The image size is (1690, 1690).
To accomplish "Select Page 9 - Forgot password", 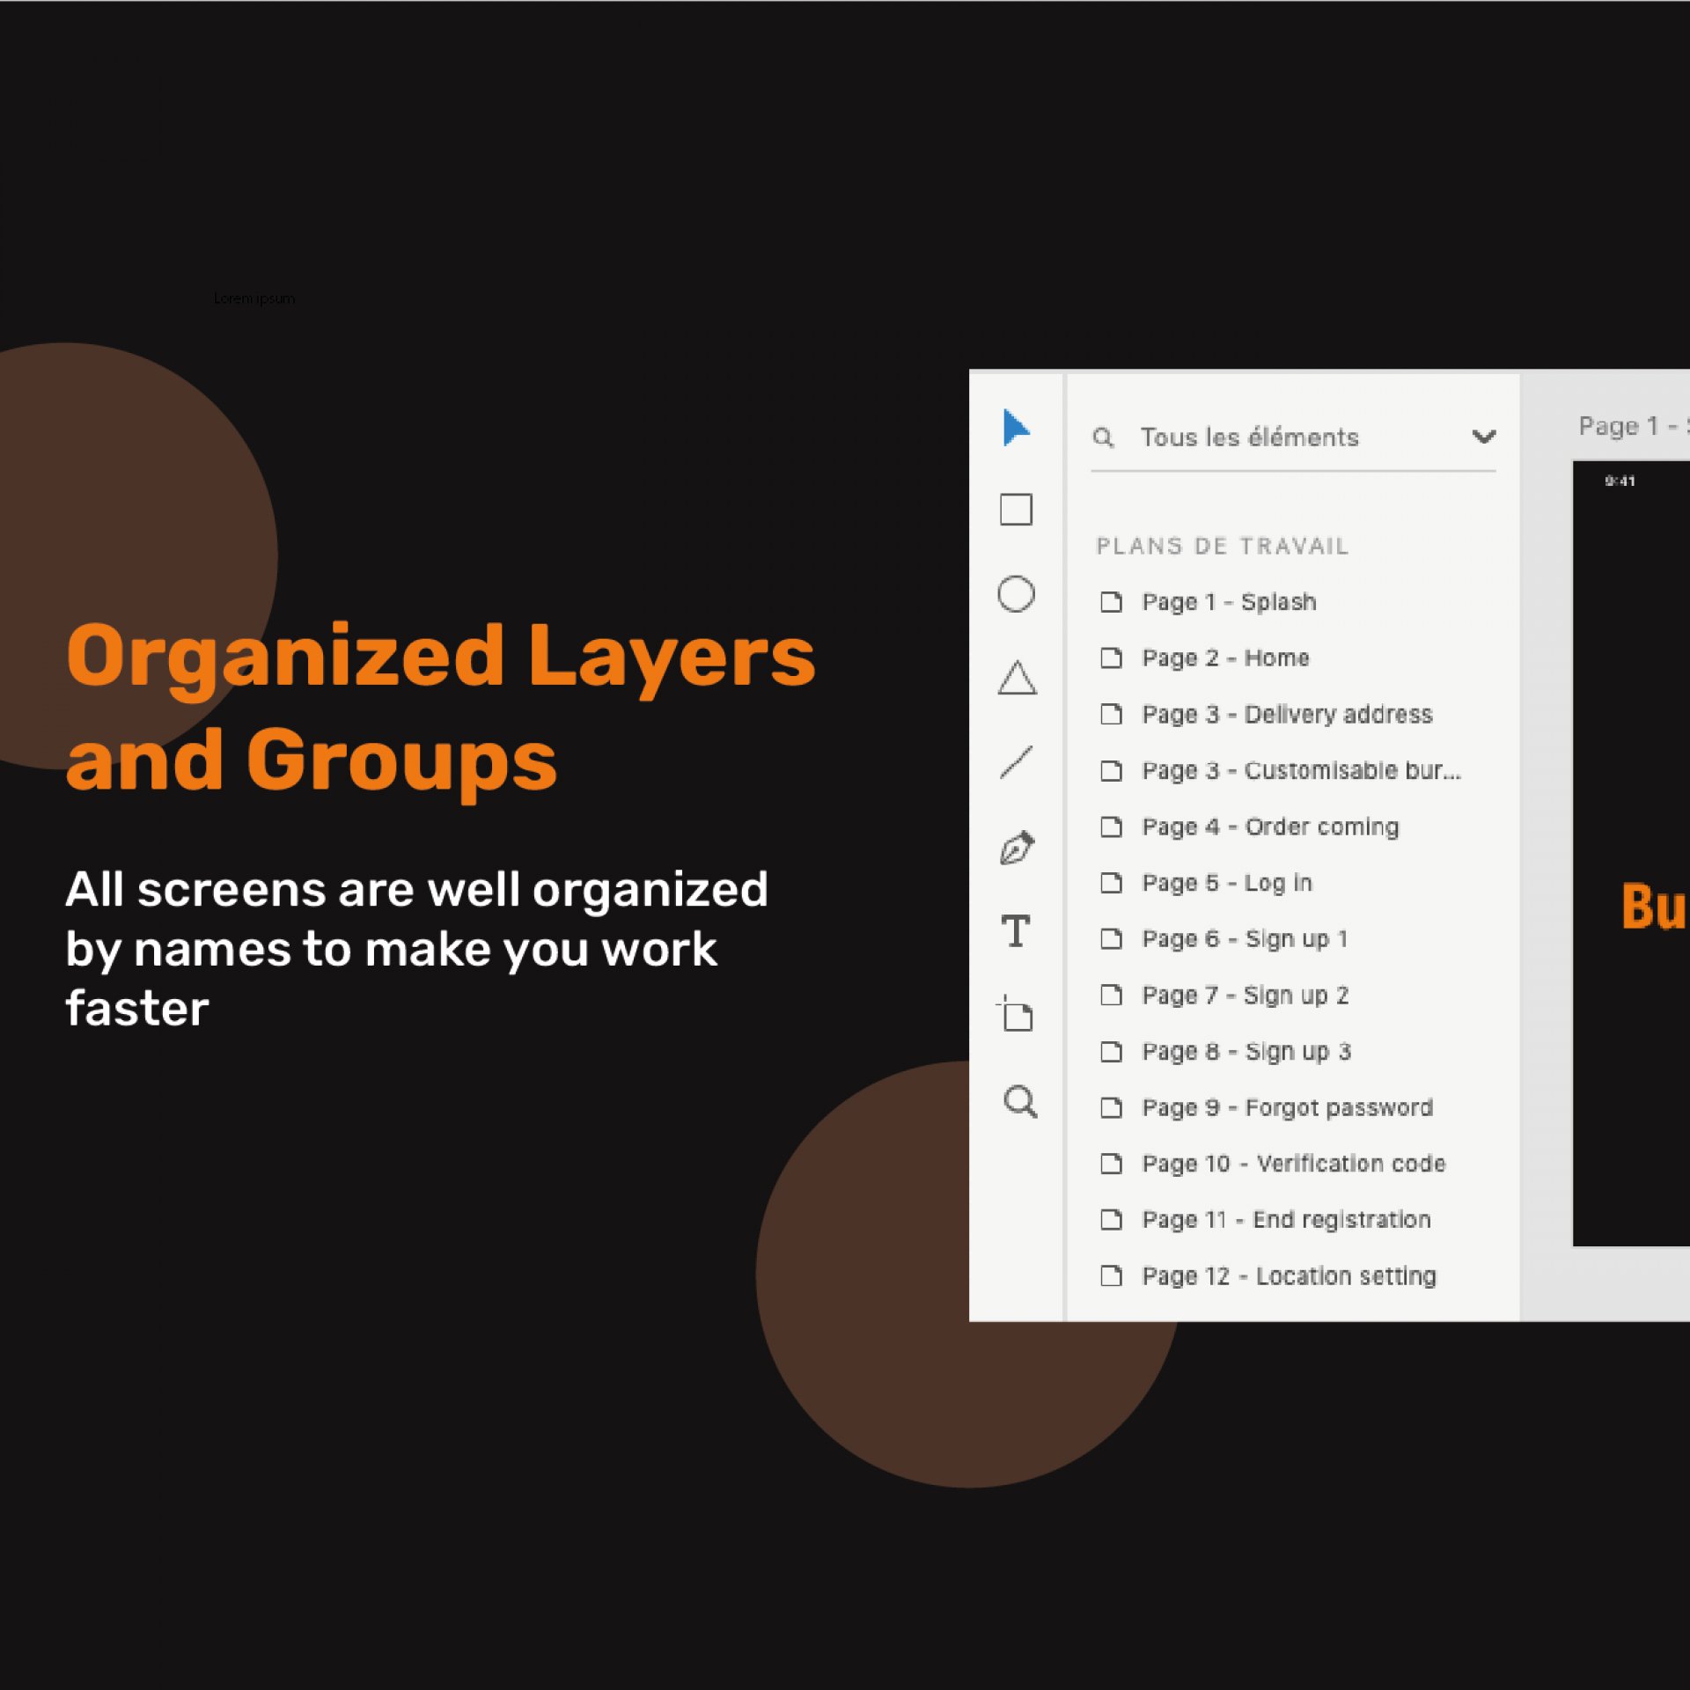I will 1286,1107.
